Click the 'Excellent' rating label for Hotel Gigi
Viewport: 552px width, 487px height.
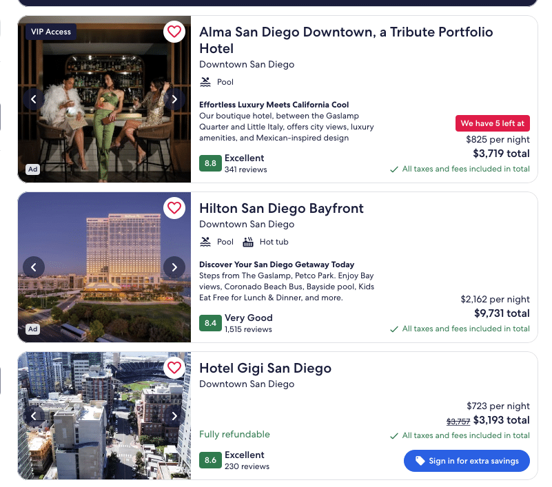tap(245, 455)
